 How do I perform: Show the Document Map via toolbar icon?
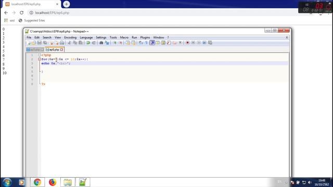coord(163,43)
